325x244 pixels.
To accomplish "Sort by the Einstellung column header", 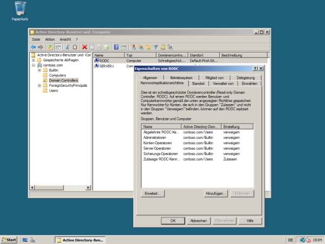I will point(237,126).
